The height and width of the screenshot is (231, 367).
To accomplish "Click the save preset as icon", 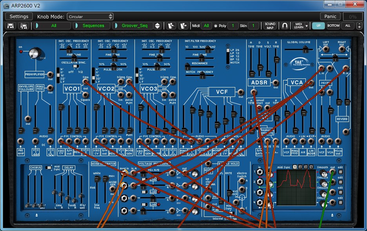I will click(24, 26).
